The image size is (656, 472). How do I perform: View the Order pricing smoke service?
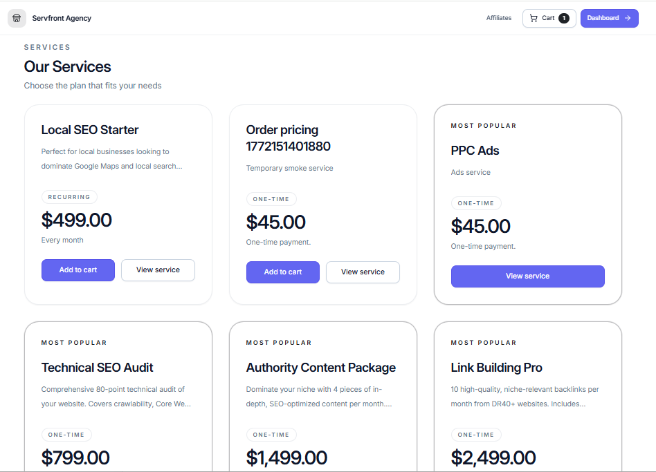363,272
